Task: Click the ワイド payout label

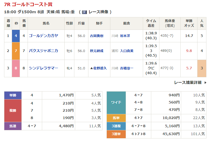Action: tap(116, 102)
